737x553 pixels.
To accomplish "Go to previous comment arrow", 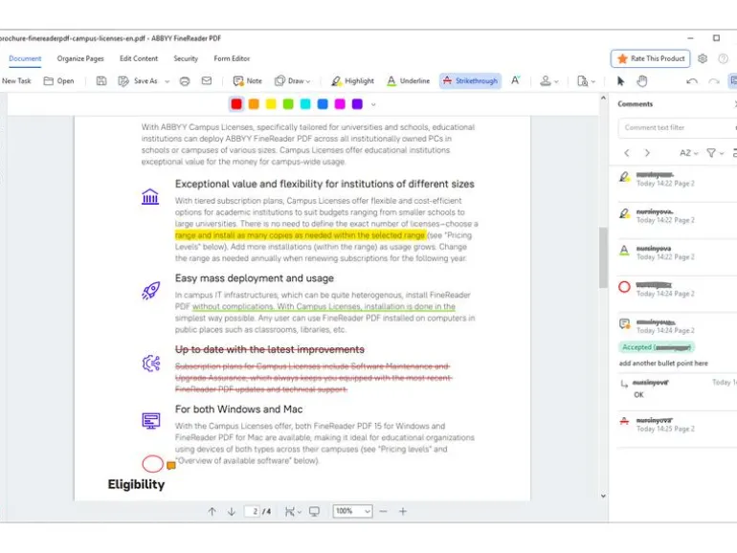I will tap(627, 153).
